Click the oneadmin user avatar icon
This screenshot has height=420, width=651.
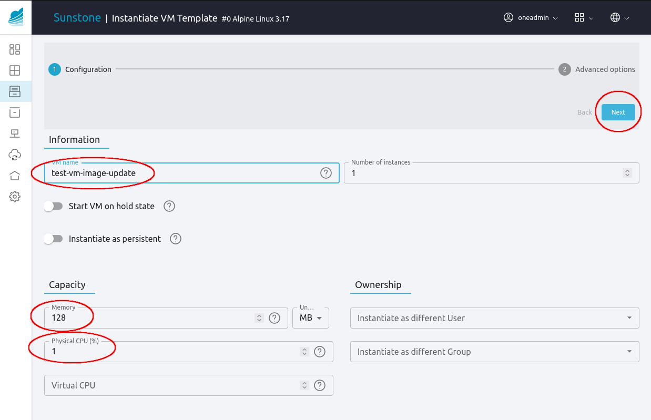508,17
